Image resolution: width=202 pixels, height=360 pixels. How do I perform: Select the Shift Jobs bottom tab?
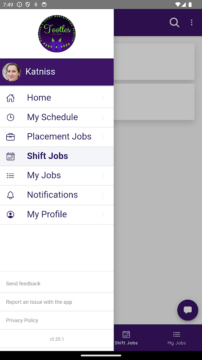pyautogui.click(x=126, y=338)
